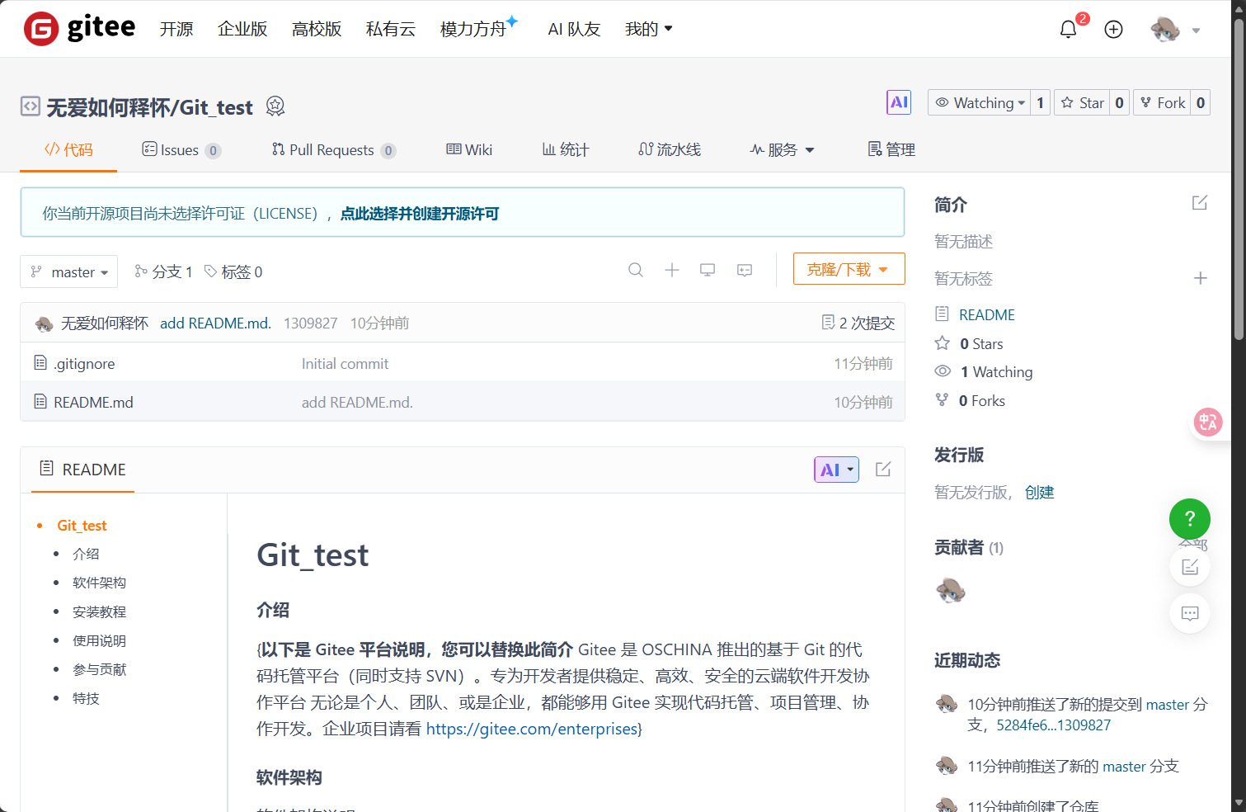Jump to 参与贡献 in README outline
This screenshot has height=812, width=1246.
tap(99, 669)
